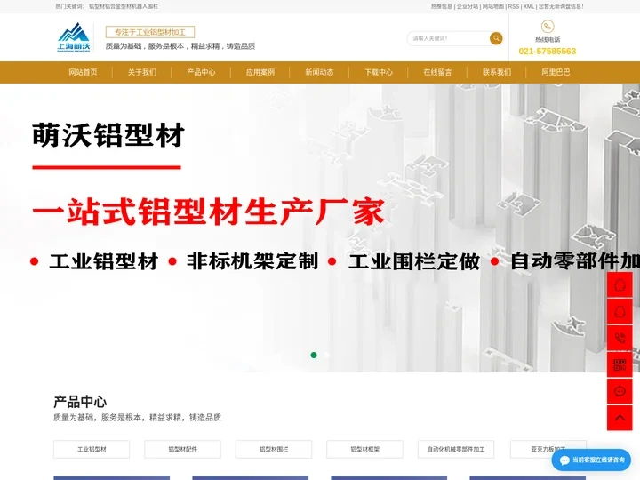Open 在线留言 navigation item
The height and width of the screenshot is (480, 640).
[437, 72]
